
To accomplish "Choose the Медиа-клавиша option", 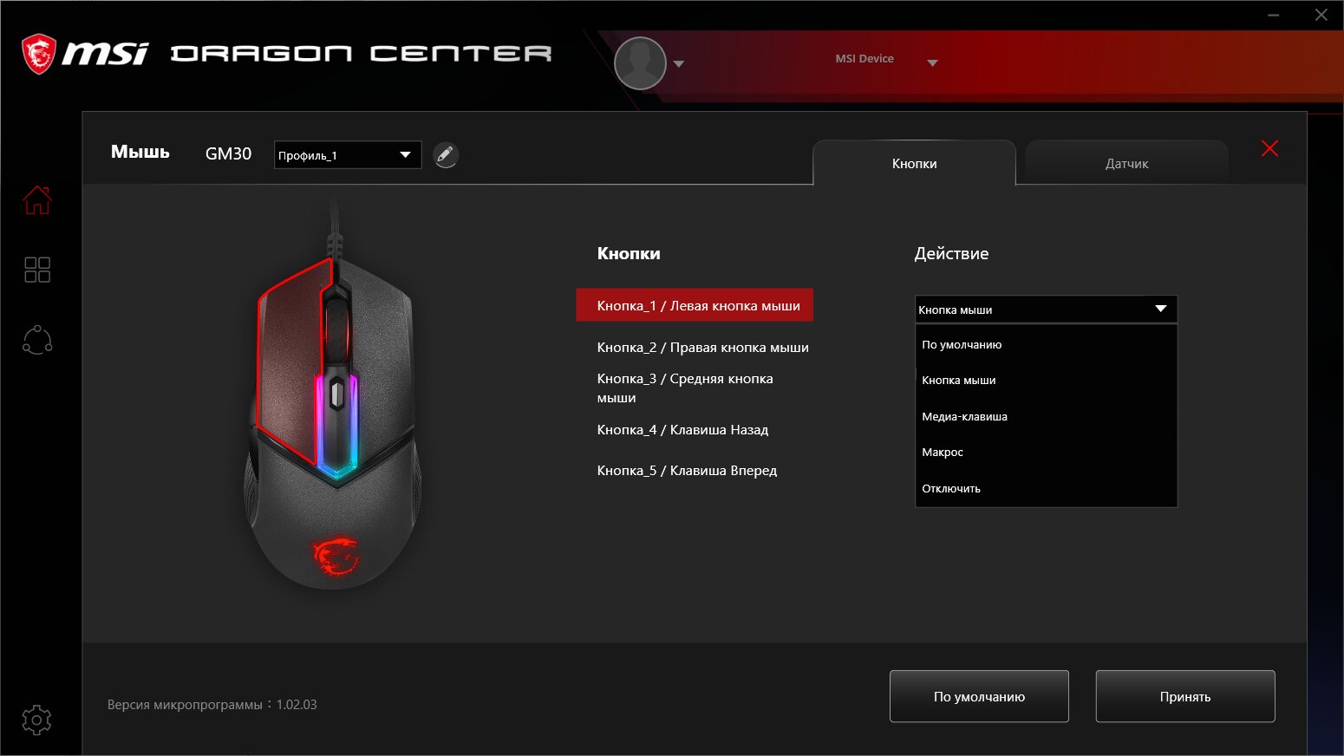I will 1047,417.
